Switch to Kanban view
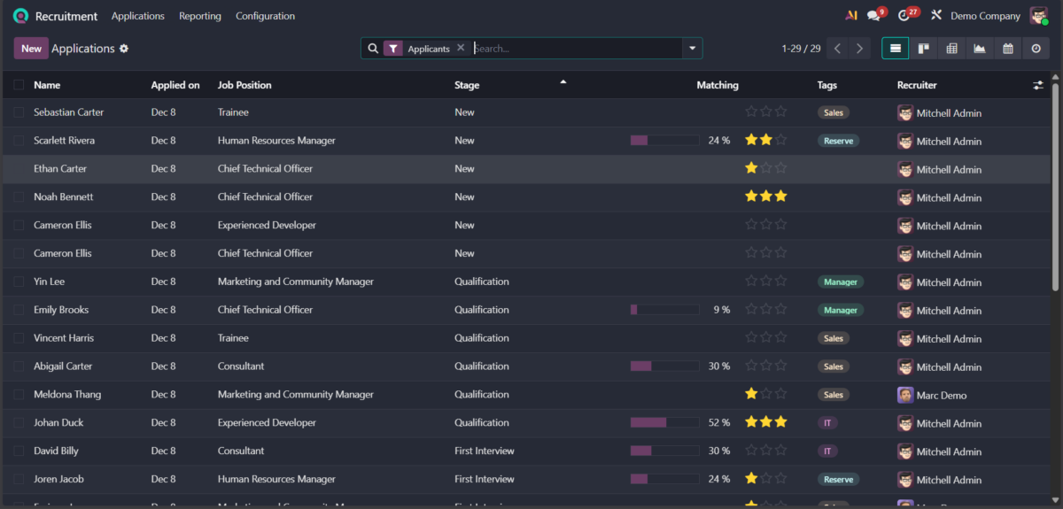Screen dimensions: 1063x509 (x=923, y=49)
